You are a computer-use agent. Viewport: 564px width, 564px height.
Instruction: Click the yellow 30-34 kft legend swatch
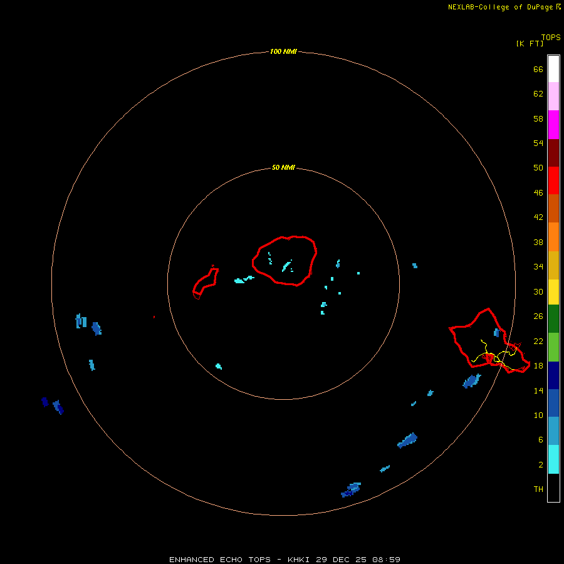click(x=553, y=292)
